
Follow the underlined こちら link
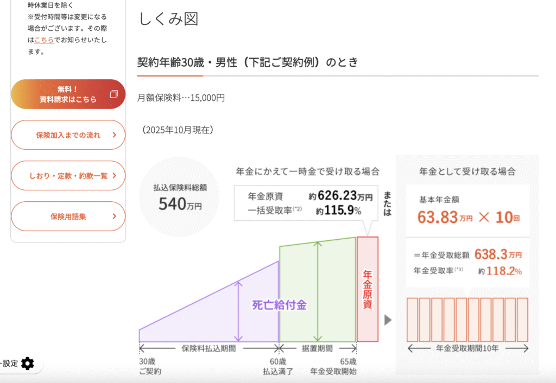pyautogui.click(x=44, y=40)
